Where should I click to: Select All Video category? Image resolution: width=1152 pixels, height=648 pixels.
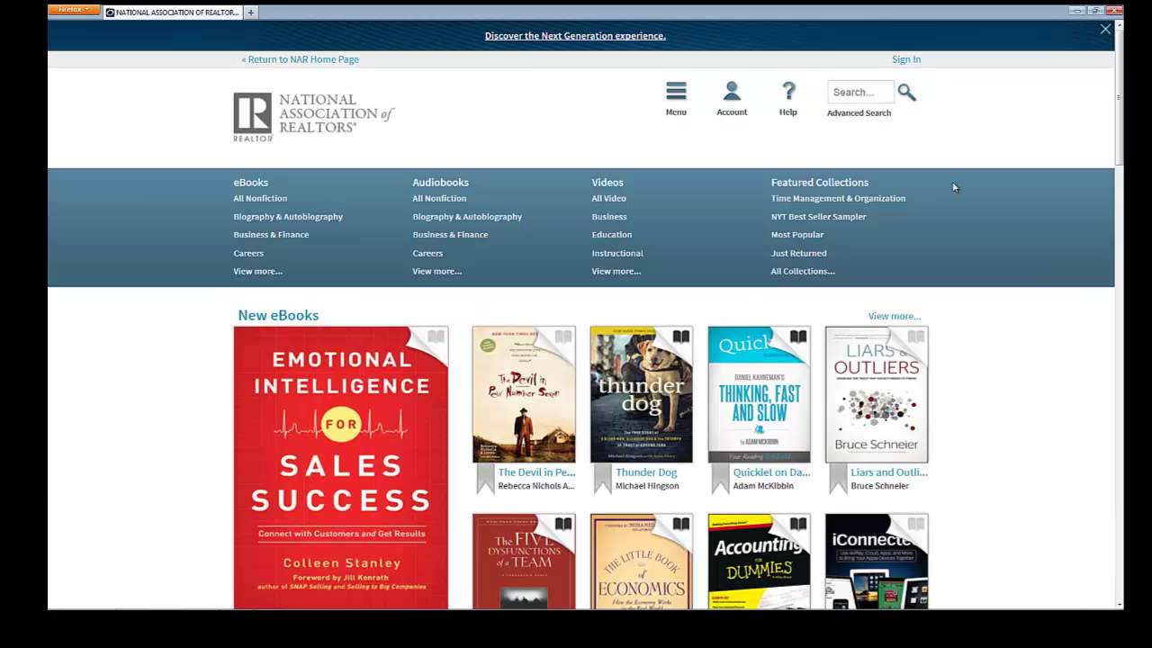click(x=608, y=198)
